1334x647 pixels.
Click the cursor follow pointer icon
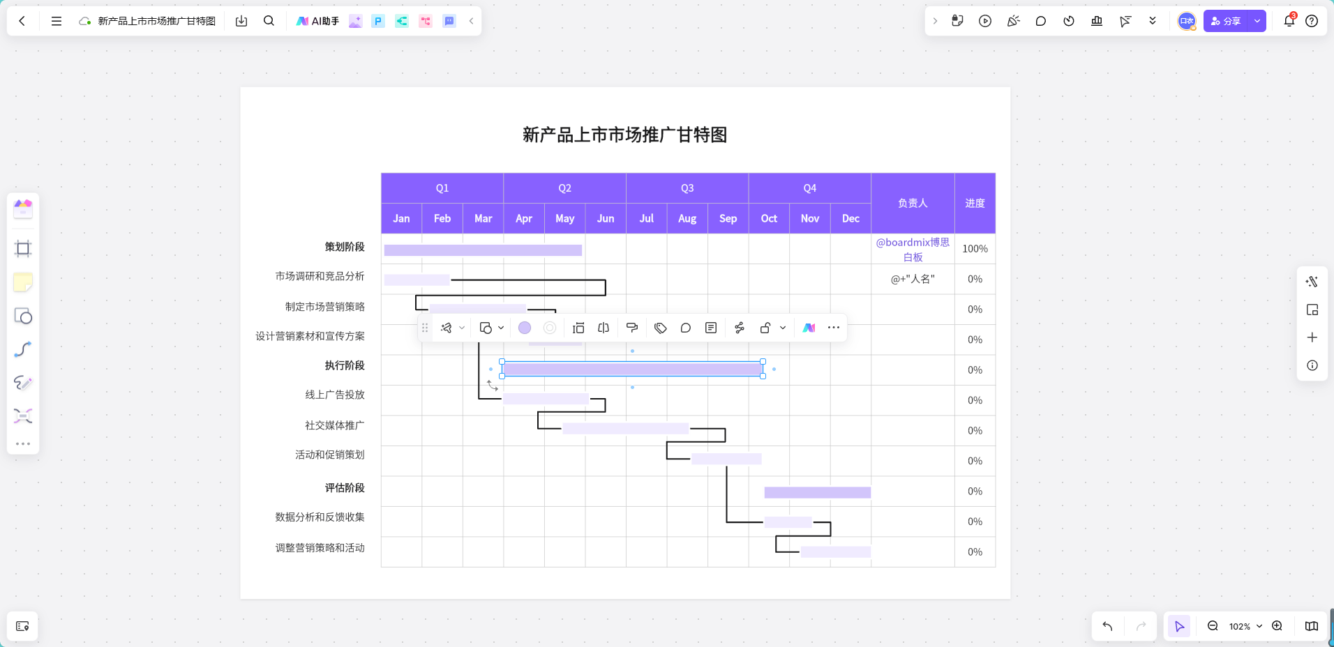[x=1125, y=21]
